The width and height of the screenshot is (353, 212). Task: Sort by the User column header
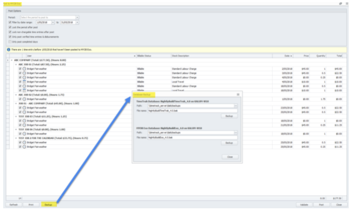pyautogui.click(x=81, y=56)
